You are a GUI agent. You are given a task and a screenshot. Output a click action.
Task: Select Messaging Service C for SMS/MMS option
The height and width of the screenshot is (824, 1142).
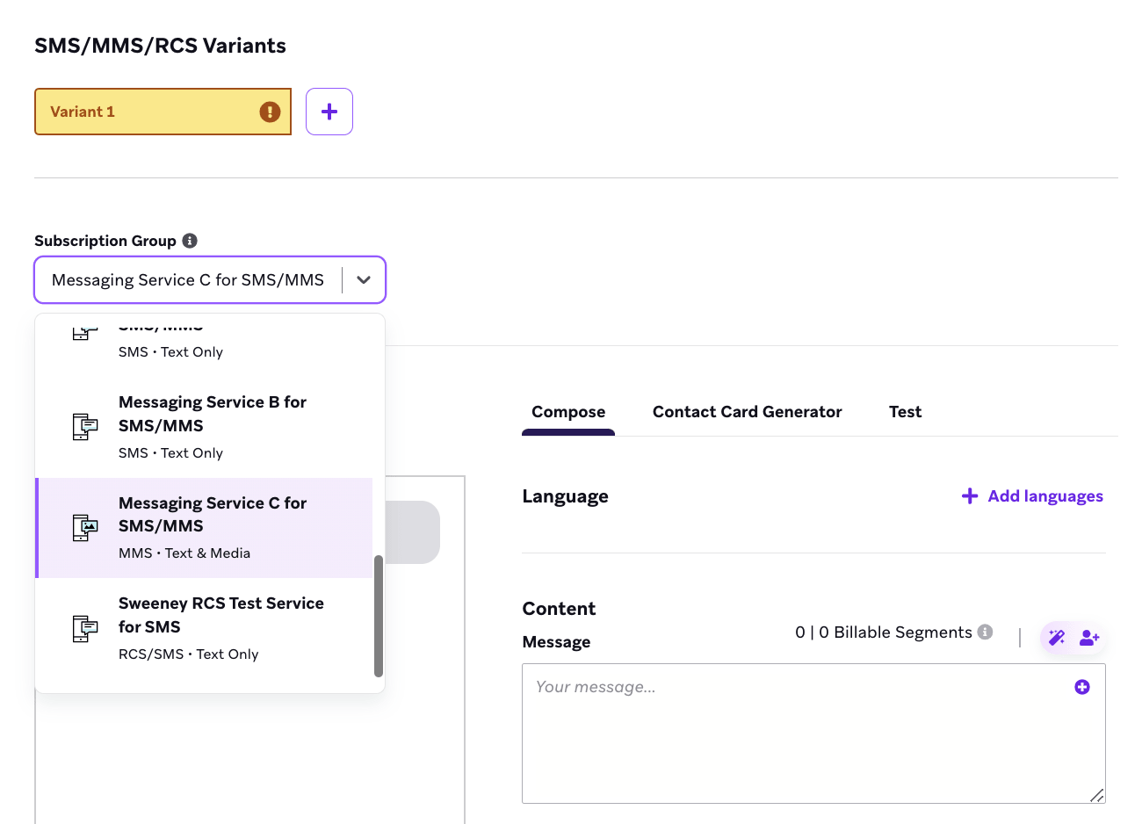tap(204, 528)
